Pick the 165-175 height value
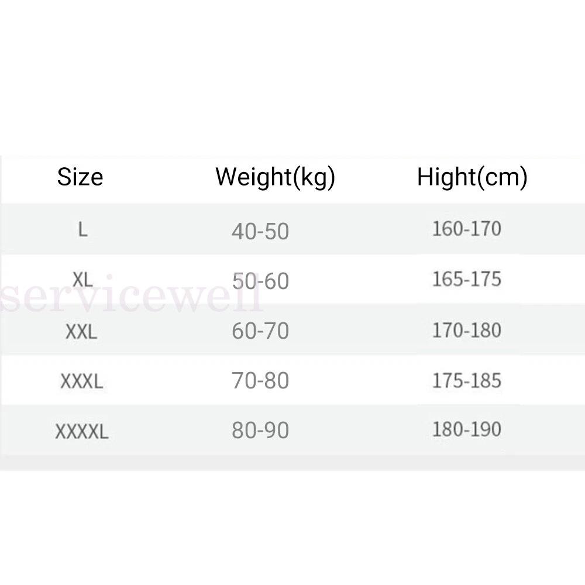Screen dimensions: 585x585 click(x=466, y=279)
